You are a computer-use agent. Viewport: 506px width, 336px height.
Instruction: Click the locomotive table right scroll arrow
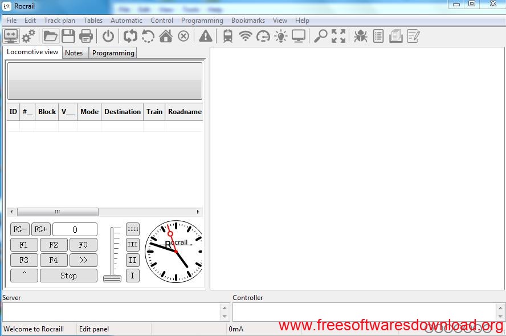click(x=198, y=212)
